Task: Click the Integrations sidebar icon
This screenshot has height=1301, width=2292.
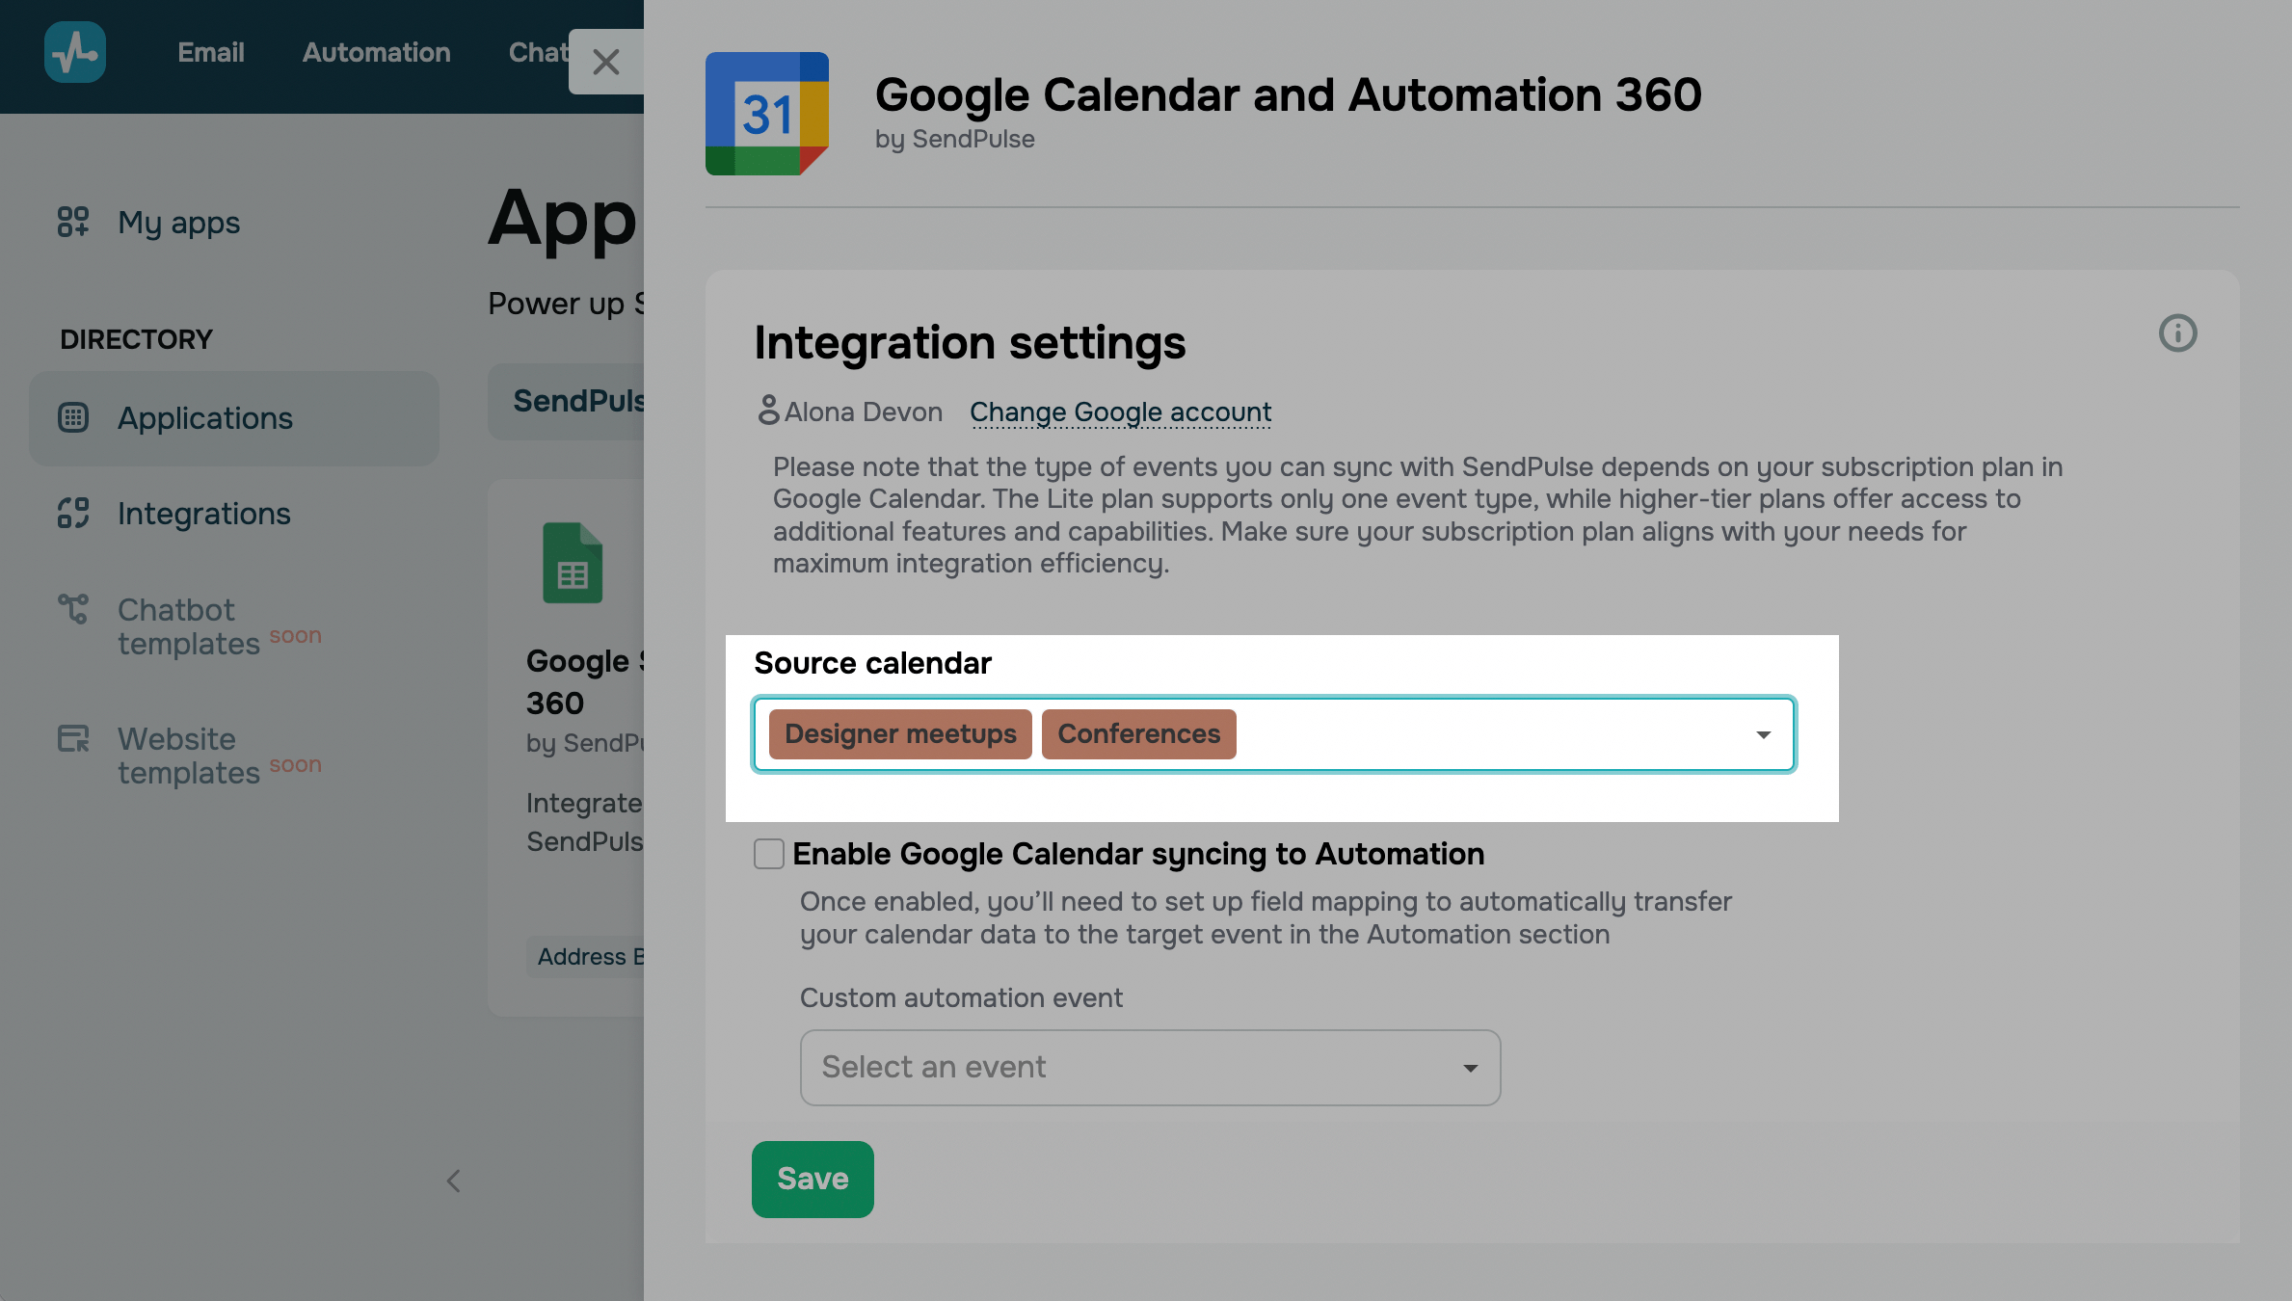Action: point(73,513)
